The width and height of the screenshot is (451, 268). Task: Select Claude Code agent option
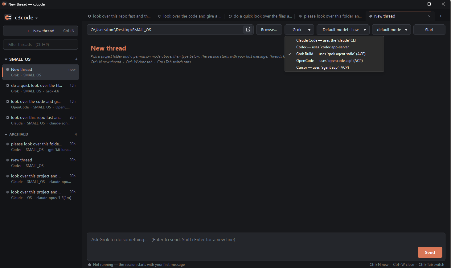pyautogui.click(x=334, y=40)
